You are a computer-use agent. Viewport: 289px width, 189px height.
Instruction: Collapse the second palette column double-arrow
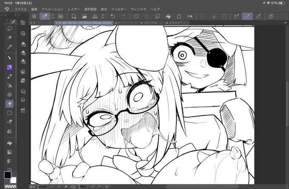click(19, 15)
